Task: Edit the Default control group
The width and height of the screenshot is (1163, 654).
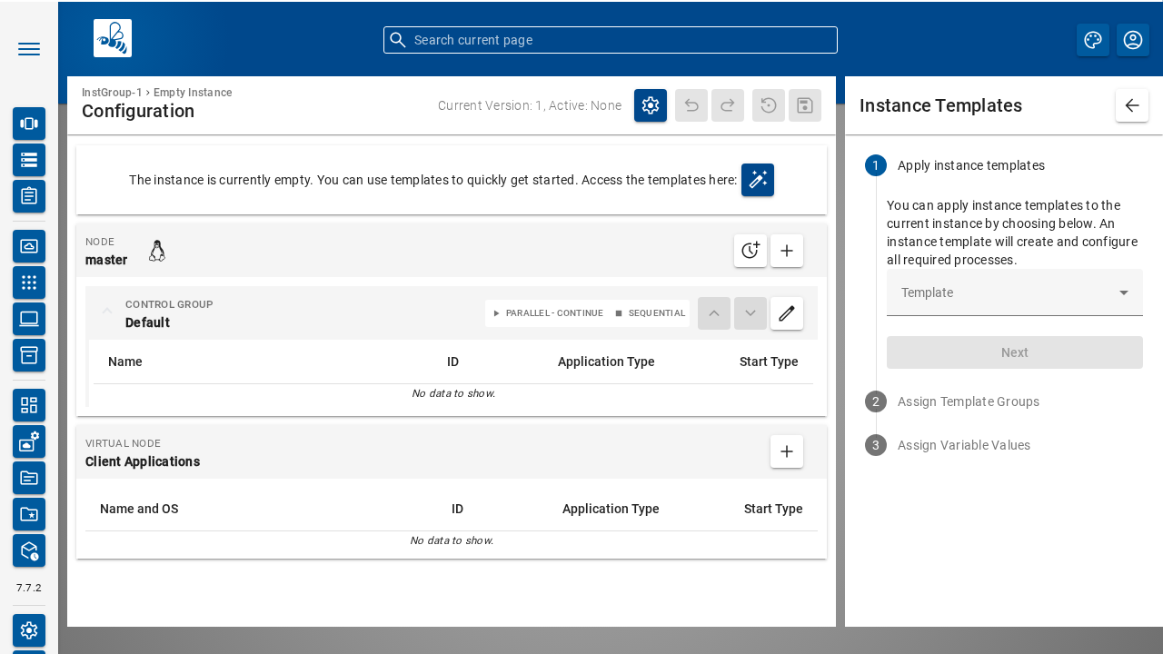Action: coord(786,313)
